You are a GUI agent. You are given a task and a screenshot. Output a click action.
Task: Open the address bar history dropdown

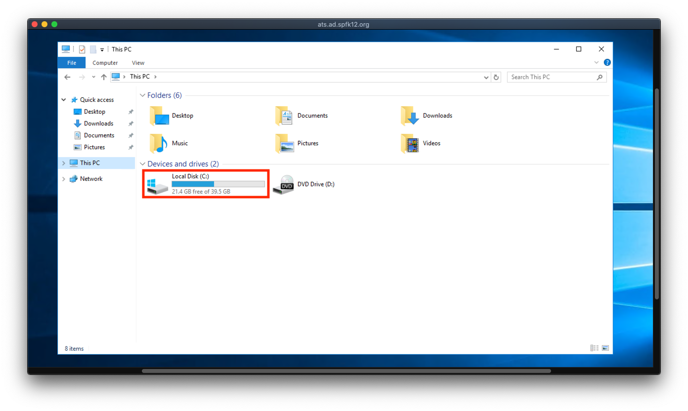tap(487, 77)
